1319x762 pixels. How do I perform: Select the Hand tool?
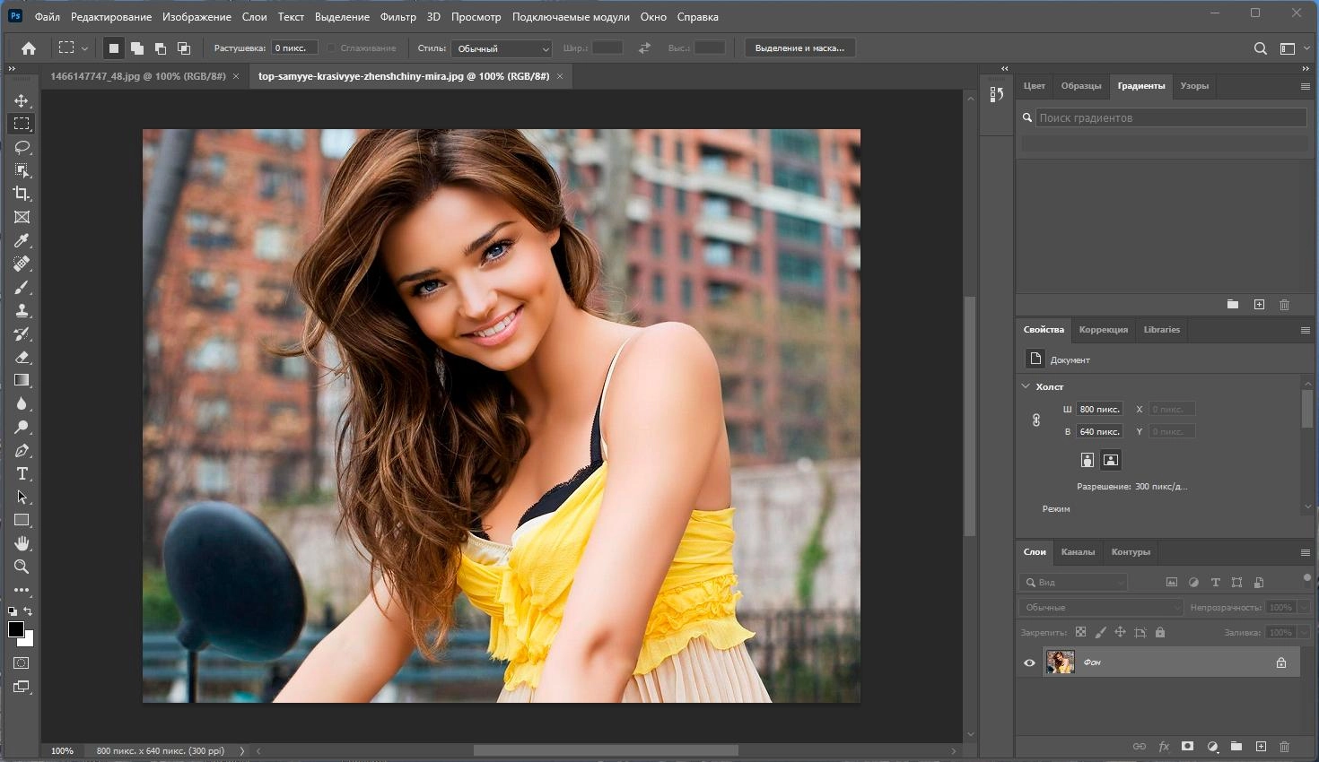pos(22,543)
